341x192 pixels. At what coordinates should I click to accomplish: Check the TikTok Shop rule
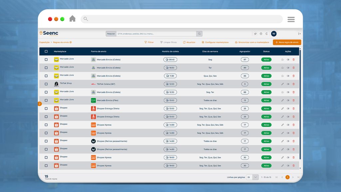click(x=46, y=84)
